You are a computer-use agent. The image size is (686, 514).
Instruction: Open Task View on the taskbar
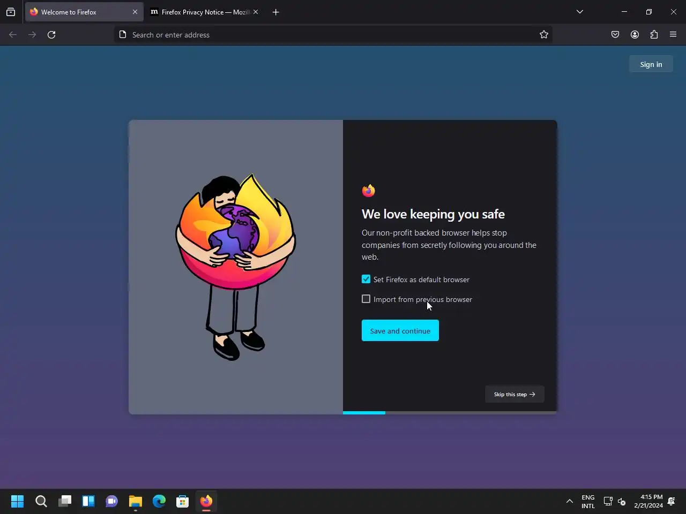point(65,501)
